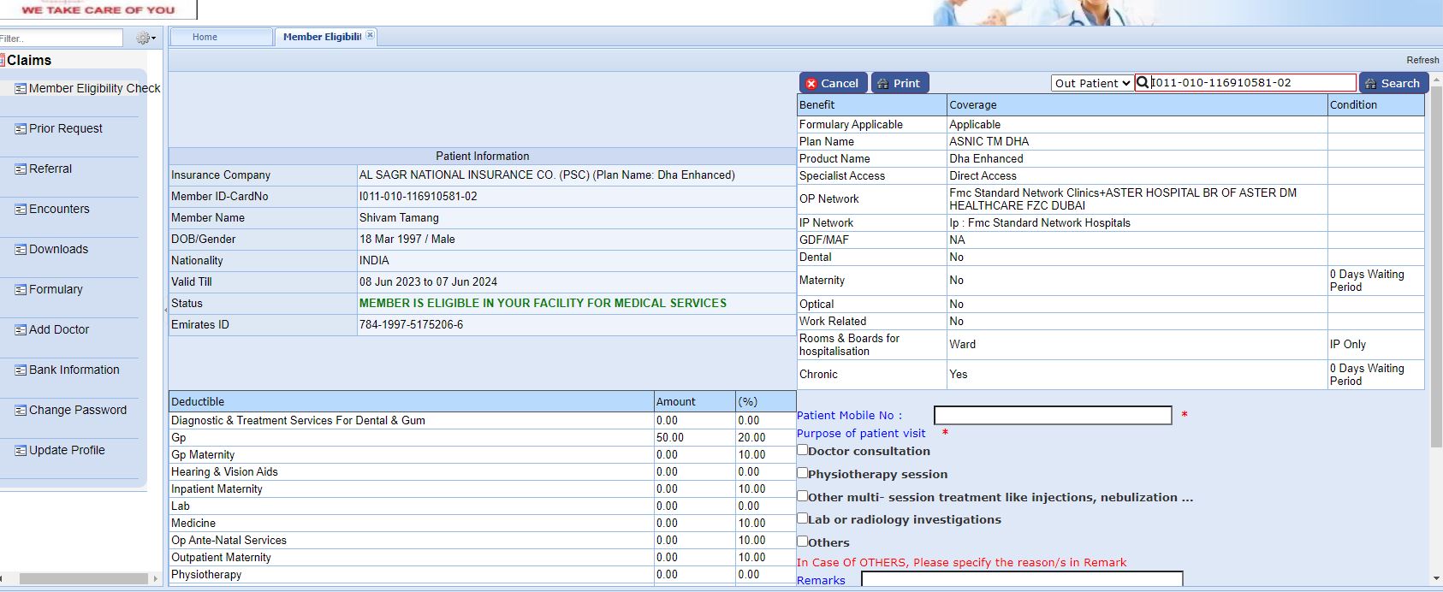Image resolution: width=1443 pixels, height=592 pixels.
Task: Click the Patient Mobile No input field
Action: click(1052, 415)
